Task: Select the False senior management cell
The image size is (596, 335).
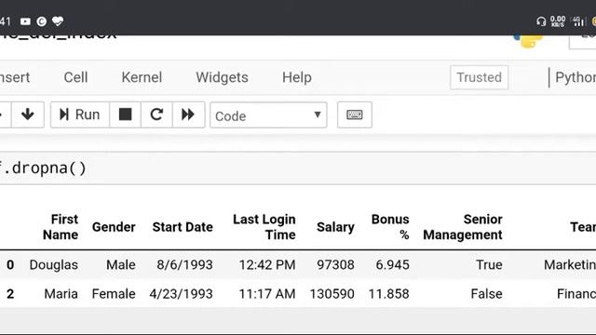Action: pyautogui.click(x=486, y=294)
